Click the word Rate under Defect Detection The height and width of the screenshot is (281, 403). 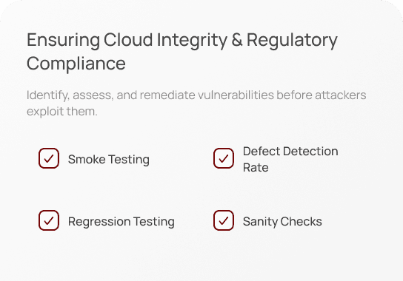tap(256, 168)
